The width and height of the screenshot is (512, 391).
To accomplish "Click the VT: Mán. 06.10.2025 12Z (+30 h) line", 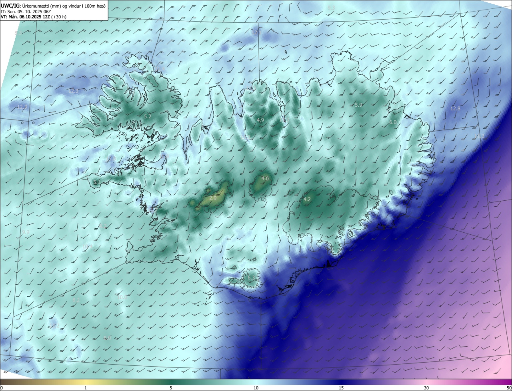I will [34, 17].
